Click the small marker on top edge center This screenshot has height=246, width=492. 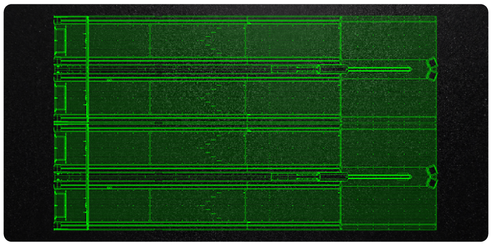click(248, 23)
